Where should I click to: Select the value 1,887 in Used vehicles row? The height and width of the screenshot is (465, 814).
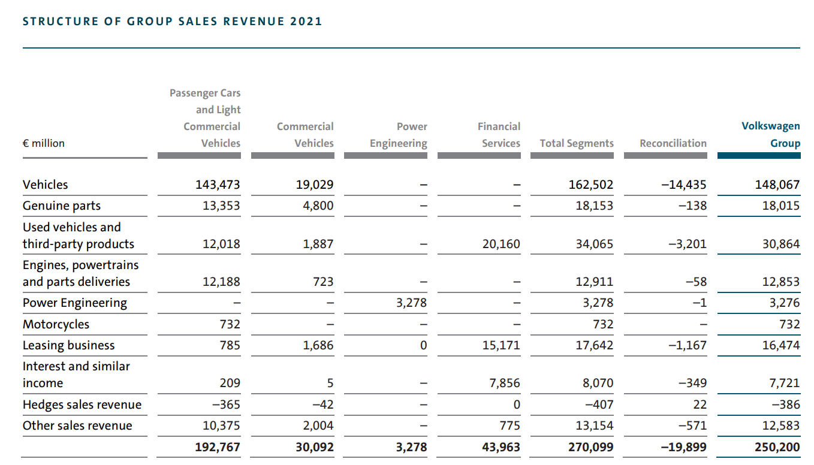tap(318, 244)
